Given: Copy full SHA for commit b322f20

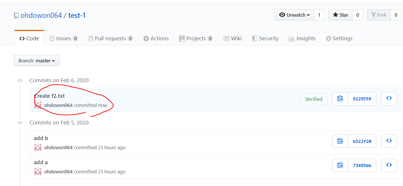Looking at the screenshot, I should pyautogui.click(x=340, y=141).
